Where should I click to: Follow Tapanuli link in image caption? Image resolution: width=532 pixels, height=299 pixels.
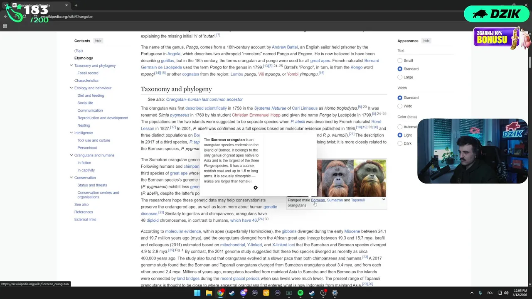[358, 200]
